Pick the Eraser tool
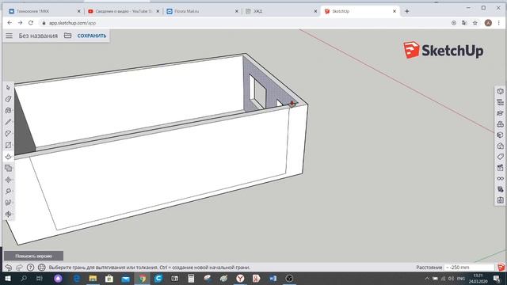 pyautogui.click(x=9, y=99)
